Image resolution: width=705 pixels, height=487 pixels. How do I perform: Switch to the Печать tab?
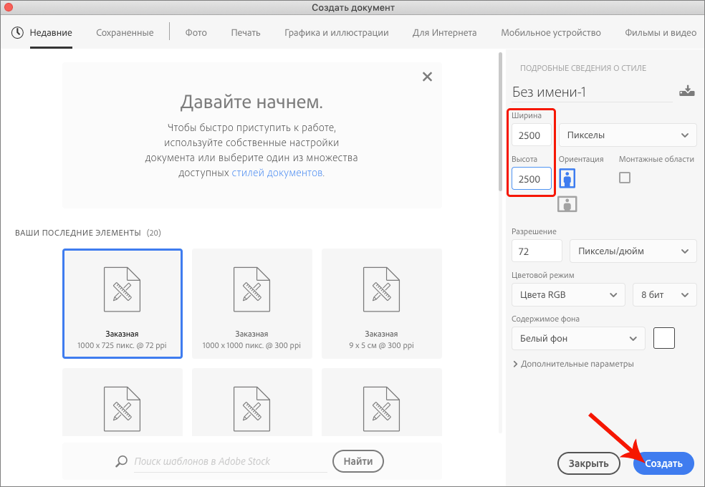(x=246, y=32)
